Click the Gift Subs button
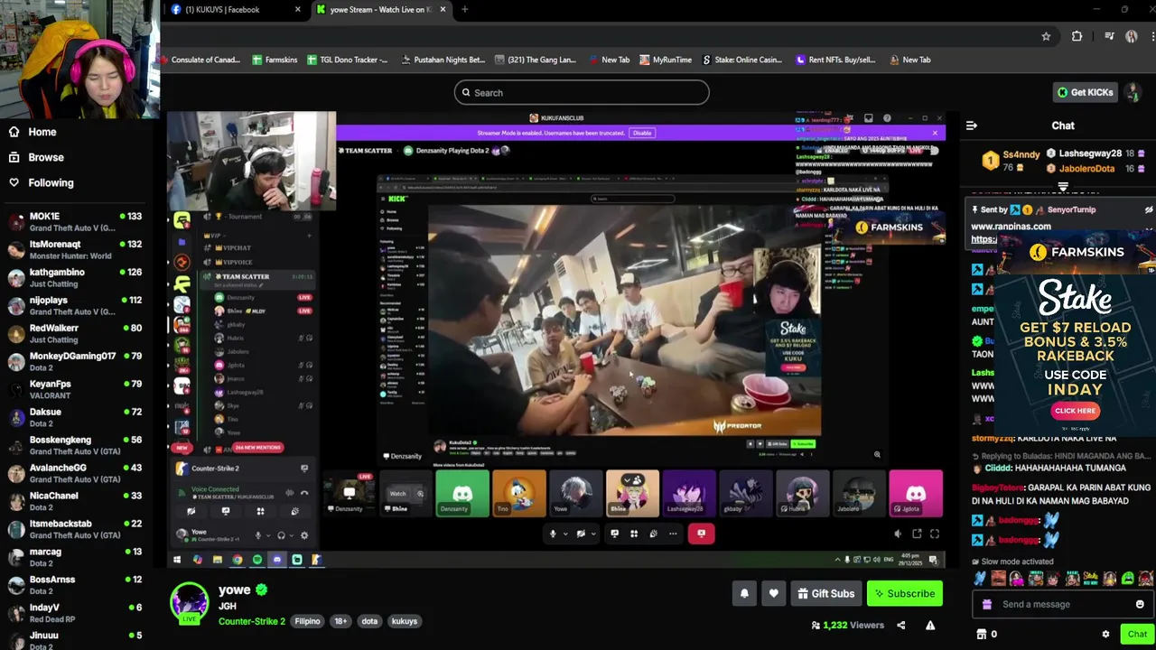The image size is (1156, 650). pos(825,593)
